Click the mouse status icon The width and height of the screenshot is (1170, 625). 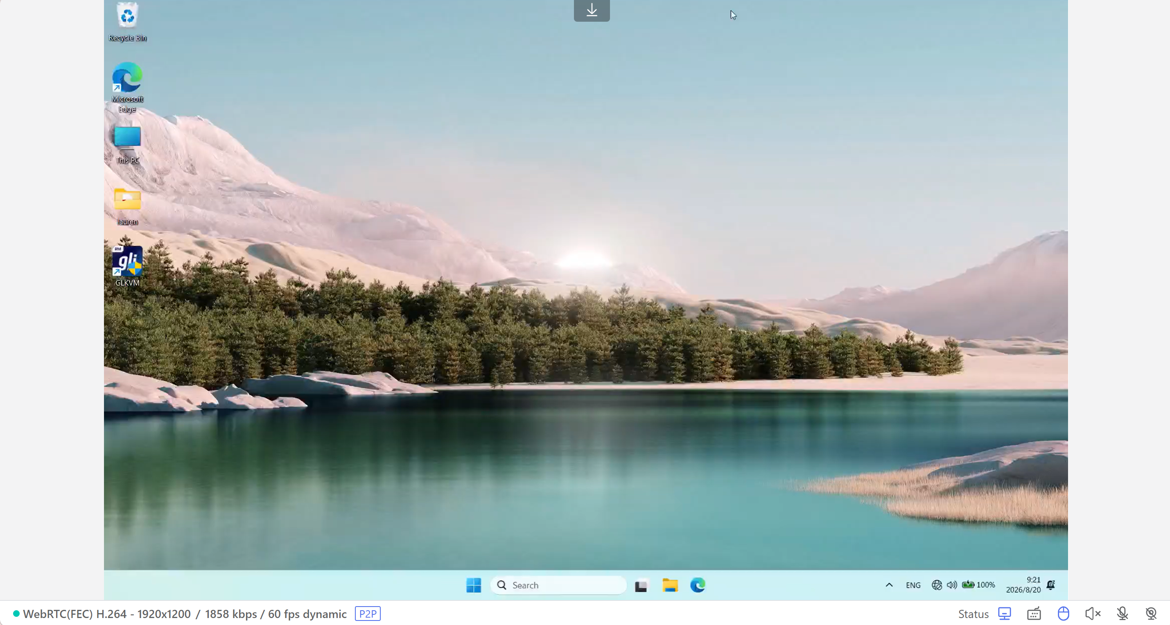[x=1063, y=614]
